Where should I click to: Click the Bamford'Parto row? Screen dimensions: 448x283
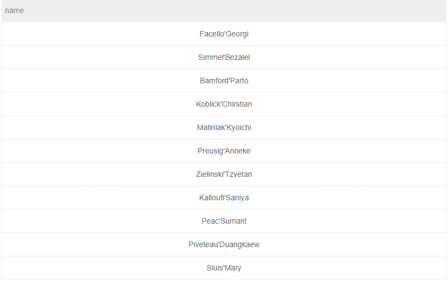click(x=224, y=81)
